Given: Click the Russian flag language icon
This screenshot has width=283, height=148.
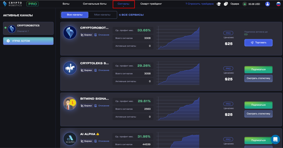Looking at the screenshot, I should click(278, 4).
